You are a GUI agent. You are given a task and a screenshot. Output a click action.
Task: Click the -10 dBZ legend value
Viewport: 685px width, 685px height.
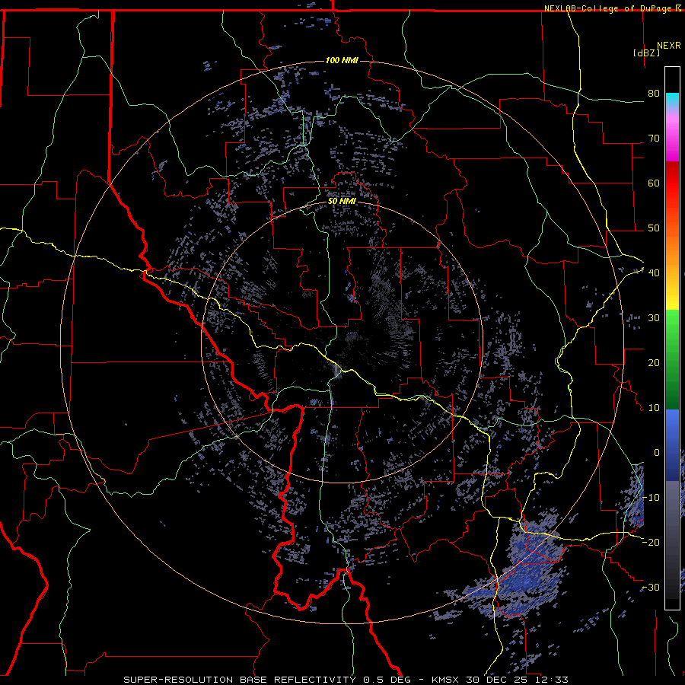tap(651, 498)
